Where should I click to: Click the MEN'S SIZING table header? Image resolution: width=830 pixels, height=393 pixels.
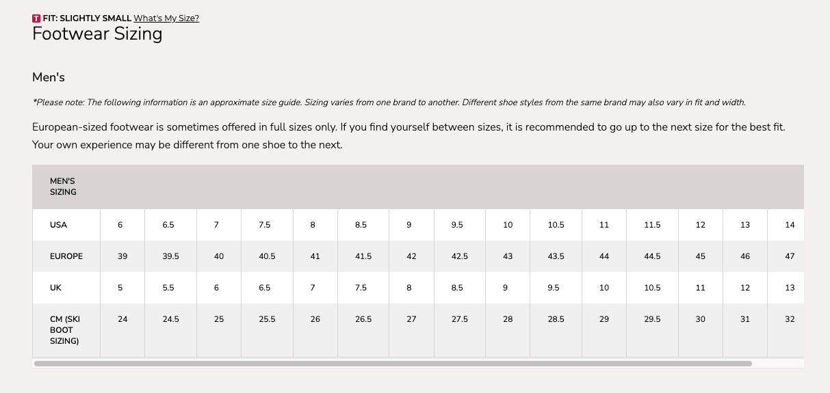(x=62, y=187)
